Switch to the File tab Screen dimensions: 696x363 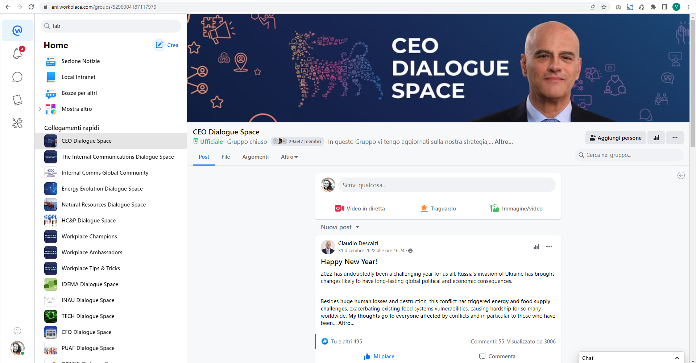click(x=225, y=157)
